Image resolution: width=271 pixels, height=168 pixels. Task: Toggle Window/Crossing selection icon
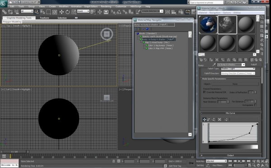(x=55, y=12)
